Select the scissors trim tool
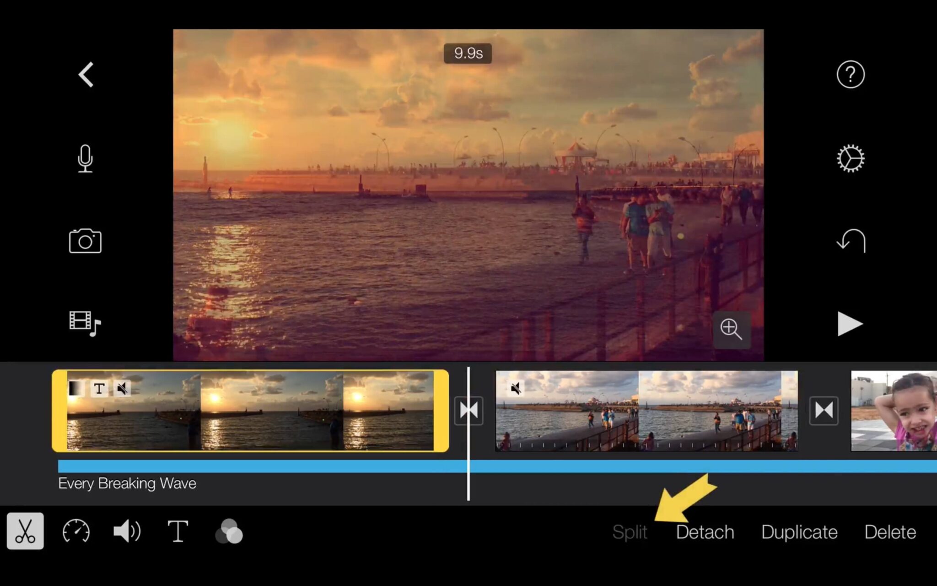 point(25,532)
